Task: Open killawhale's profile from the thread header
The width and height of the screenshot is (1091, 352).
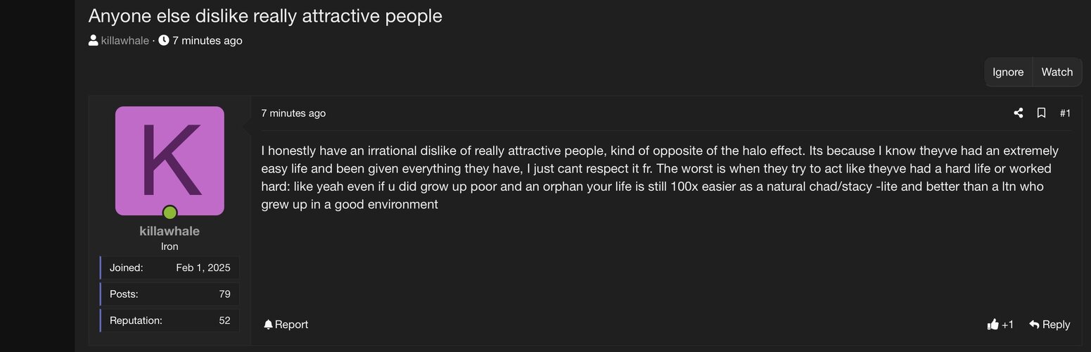Action: point(125,41)
